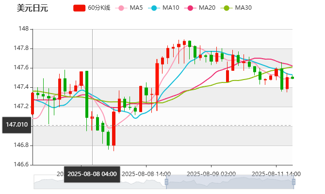Toggle the 60分K线 red legend icon
Viewport: 325px width, 194px height.
pyautogui.click(x=80, y=8)
